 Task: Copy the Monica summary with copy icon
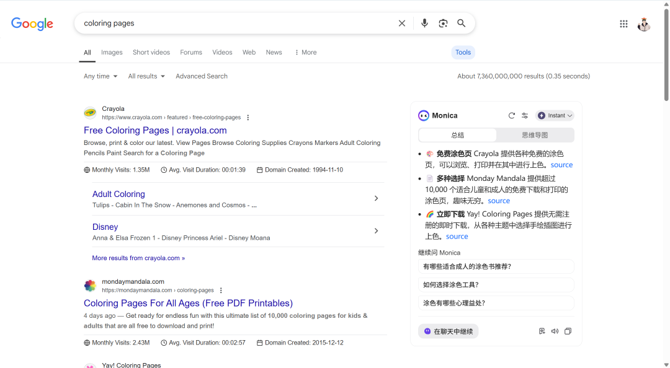coord(568,331)
